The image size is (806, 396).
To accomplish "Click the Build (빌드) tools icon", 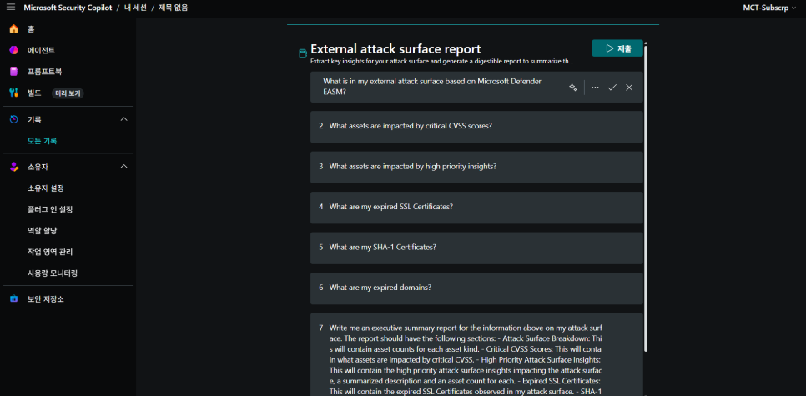I will [x=14, y=93].
